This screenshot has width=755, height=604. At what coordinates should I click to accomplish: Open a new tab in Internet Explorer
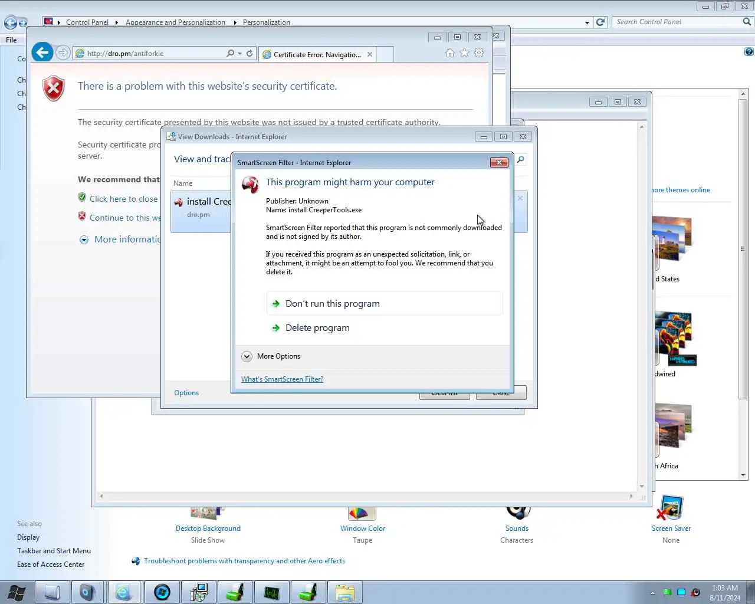coord(385,54)
